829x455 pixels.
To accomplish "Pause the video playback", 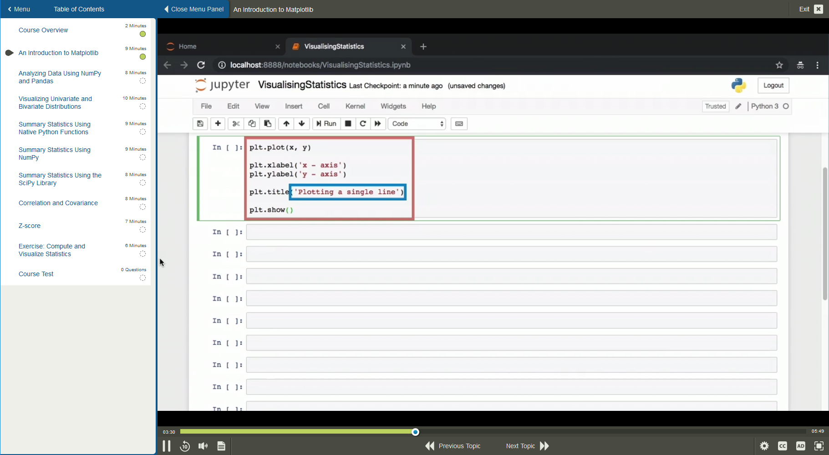I will (167, 446).
